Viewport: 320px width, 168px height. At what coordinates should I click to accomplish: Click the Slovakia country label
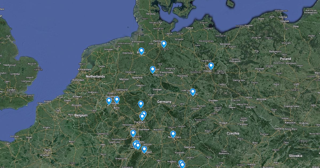point(295,156)
